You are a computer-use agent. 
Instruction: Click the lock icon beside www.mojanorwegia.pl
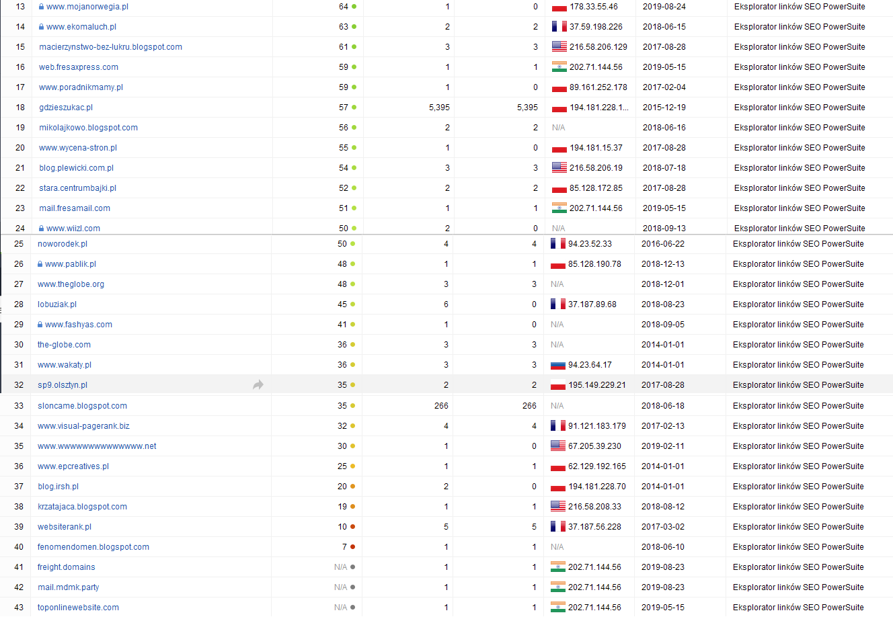click(41, 7)
